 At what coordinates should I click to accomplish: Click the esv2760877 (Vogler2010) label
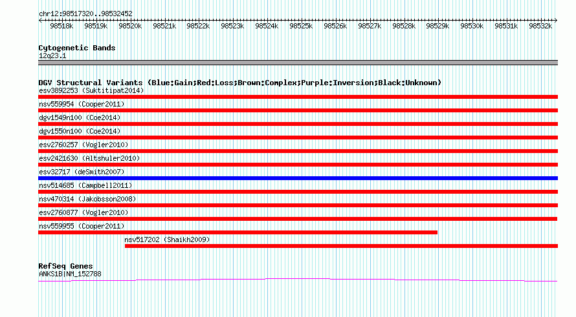coord(83,212)
